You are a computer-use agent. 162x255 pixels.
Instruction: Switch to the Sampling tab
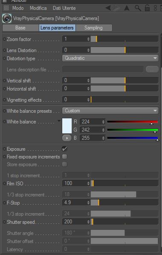[x=93, y=28]
